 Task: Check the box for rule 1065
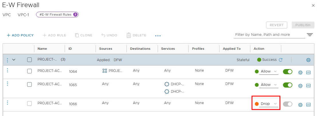(29, 84)
